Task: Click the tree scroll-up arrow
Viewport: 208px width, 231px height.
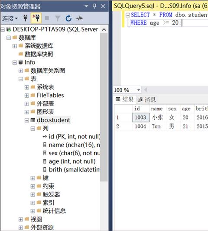Action: pos(104,29)
